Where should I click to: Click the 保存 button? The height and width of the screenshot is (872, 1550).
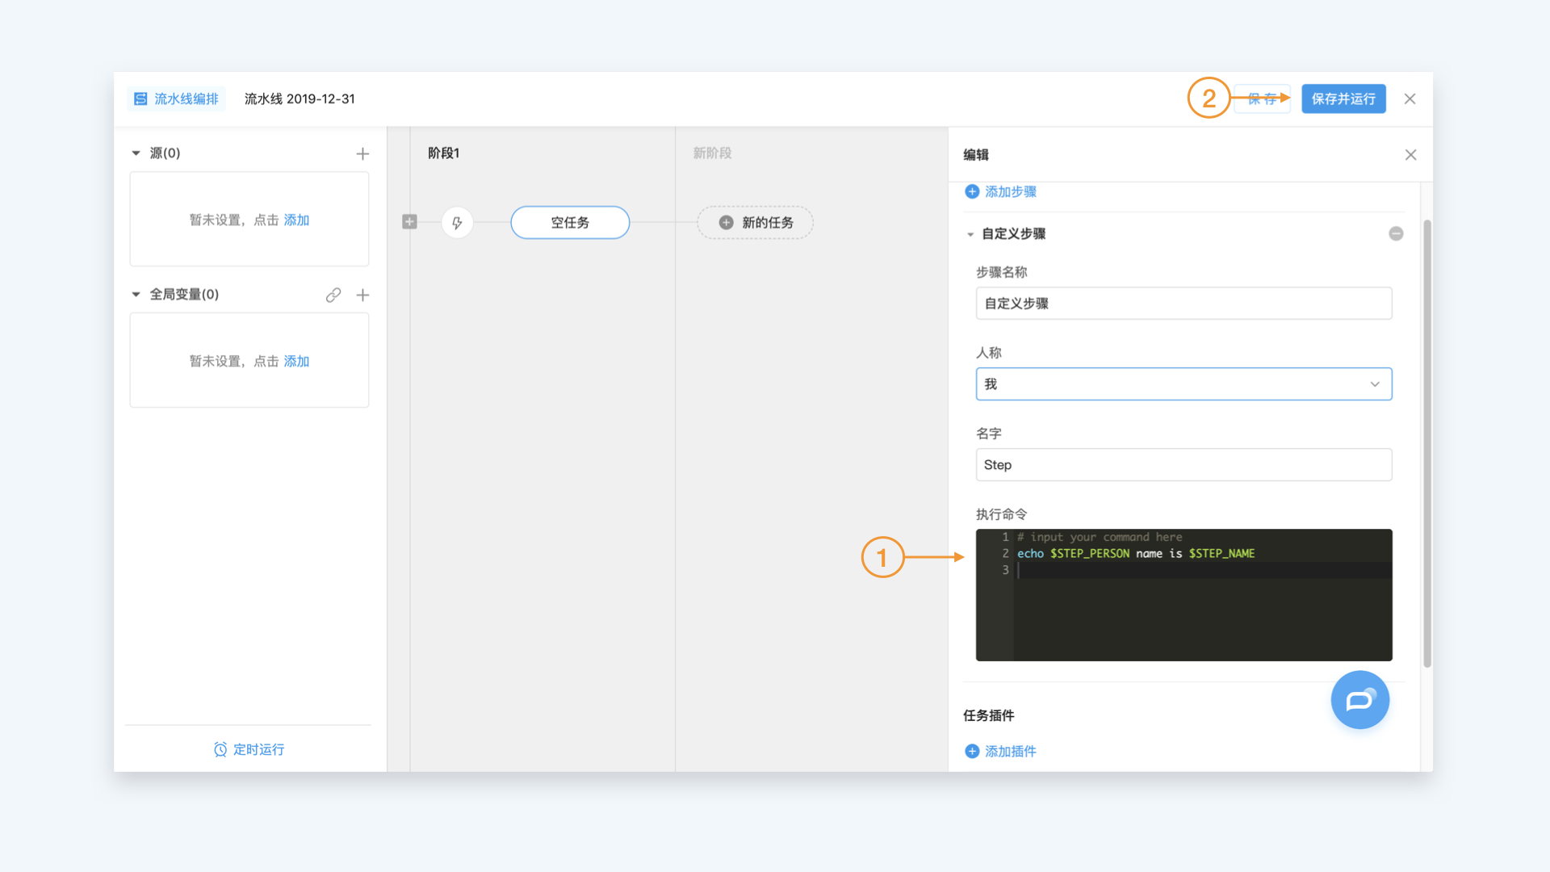[x=1262, y=99]
